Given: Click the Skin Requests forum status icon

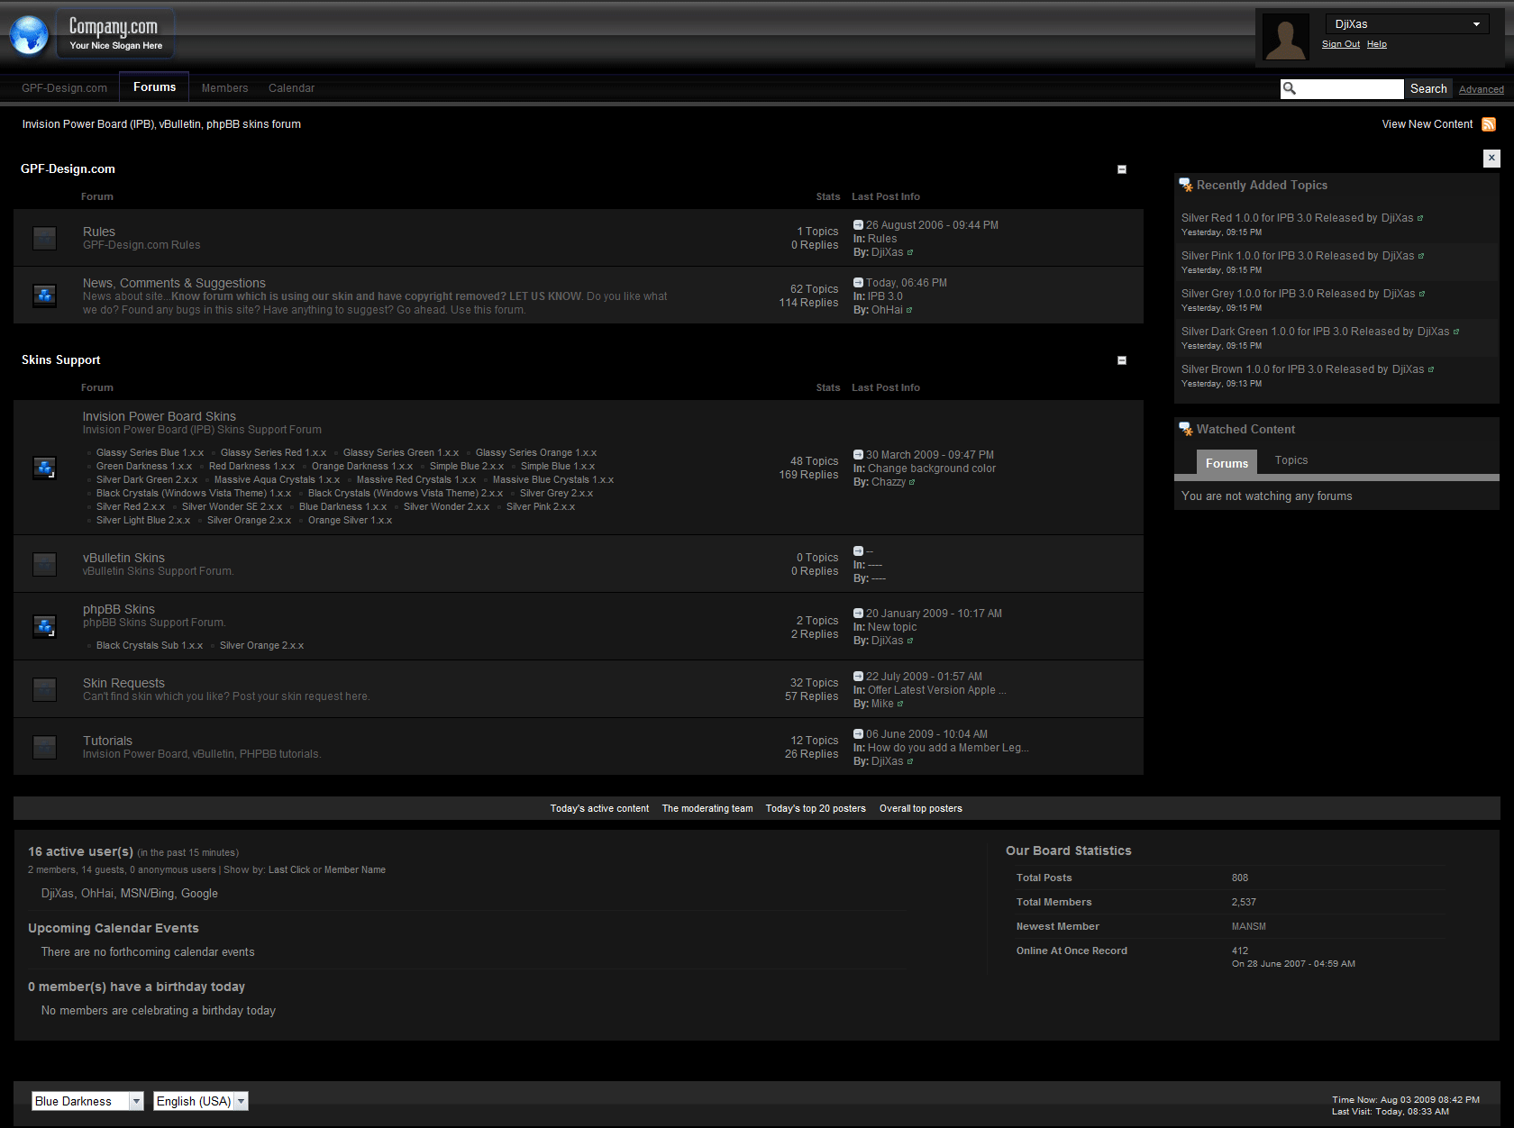Looking at the screenshot, I should coord(44,689).
